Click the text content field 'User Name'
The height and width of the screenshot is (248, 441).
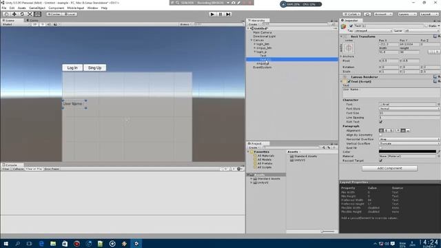(x=391, y=92)
